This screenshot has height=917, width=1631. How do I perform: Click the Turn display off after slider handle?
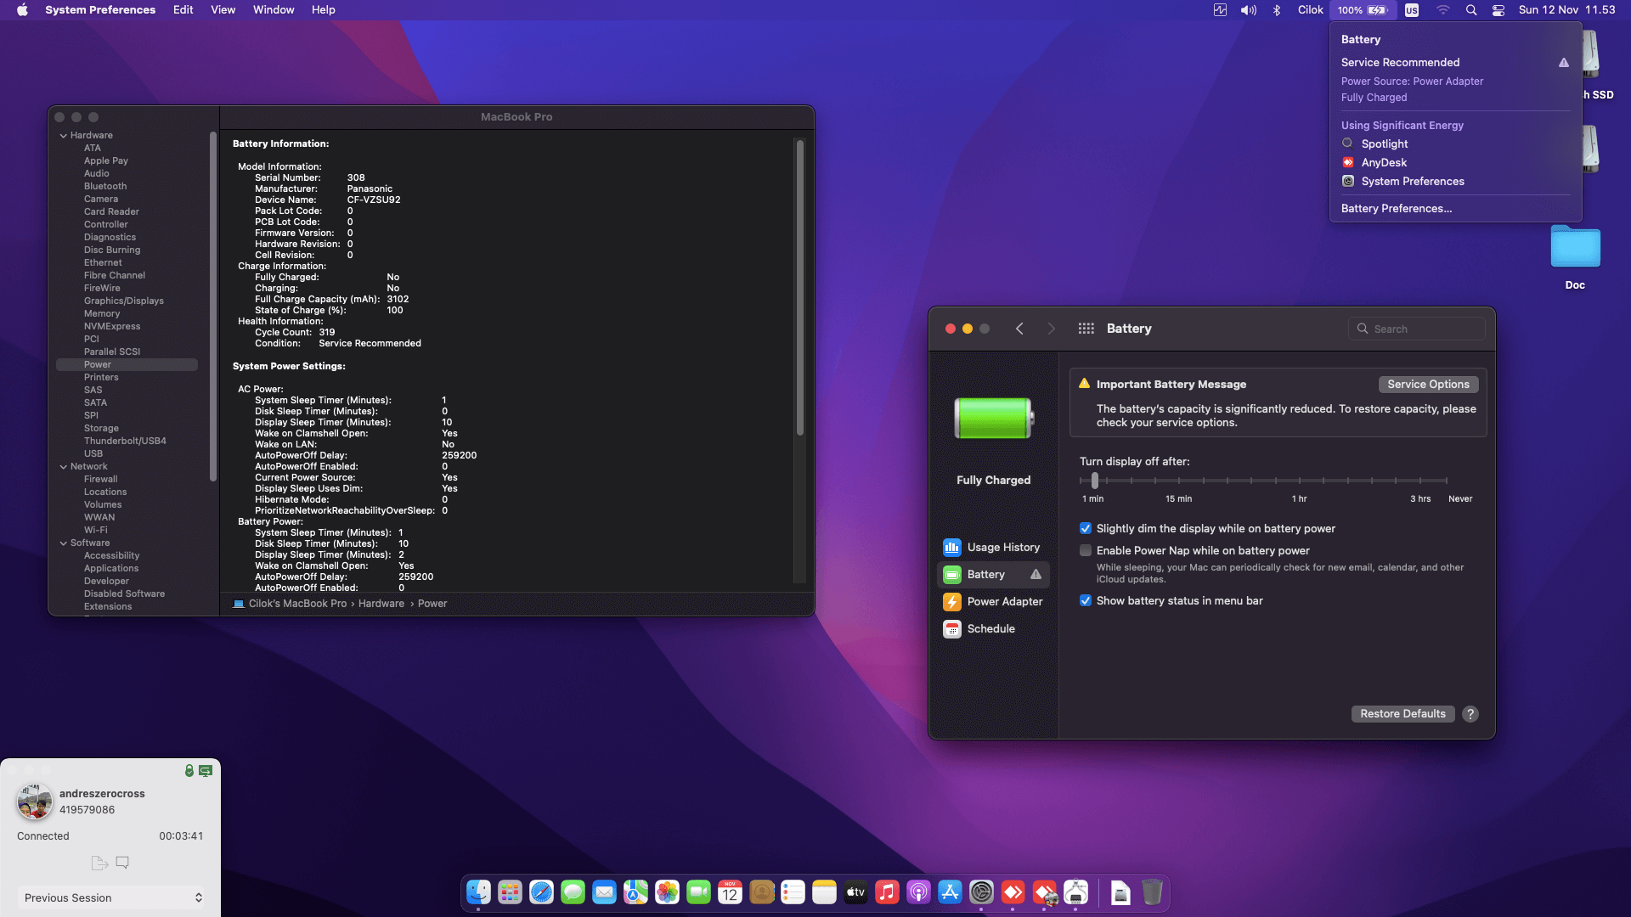pos(1095,481)
